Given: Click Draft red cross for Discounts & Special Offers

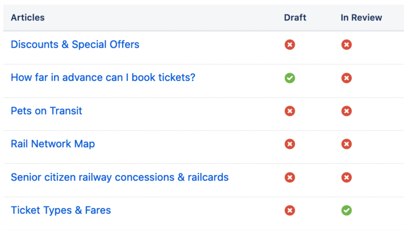Looking at the screenshot, I should click(x=290, y=45).
